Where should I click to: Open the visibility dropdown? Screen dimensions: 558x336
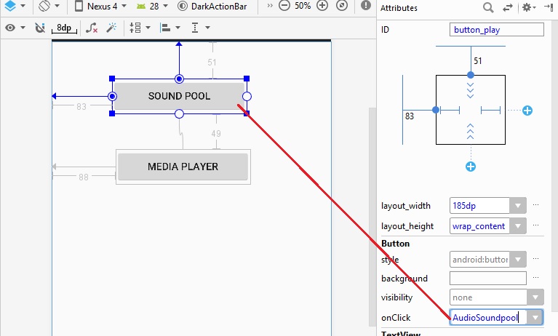[x=535, y=297]
